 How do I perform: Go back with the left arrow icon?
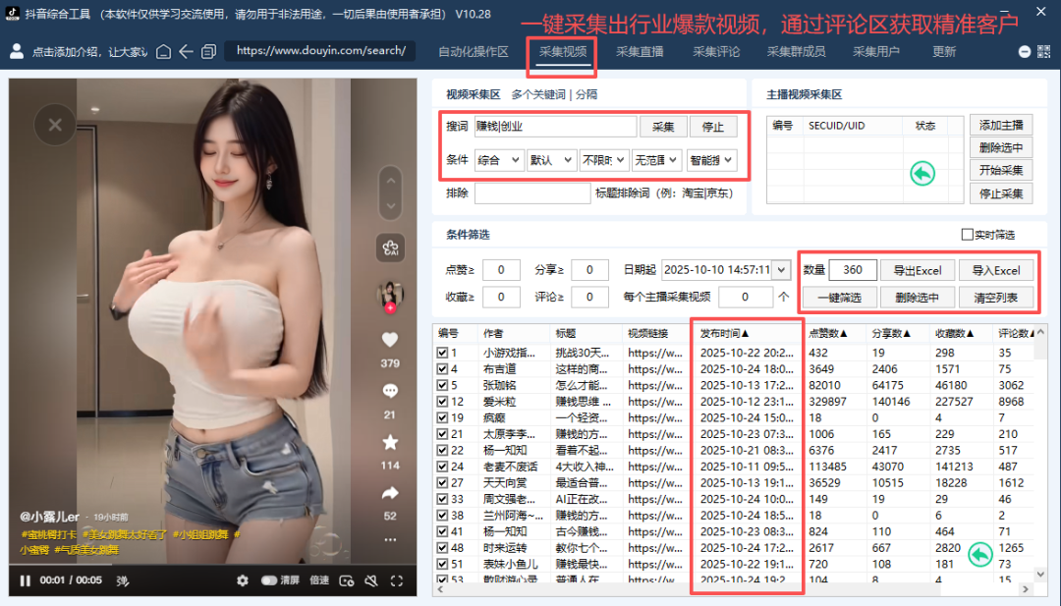tap(186, 51)
